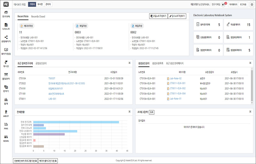Go to 공람페이지 share icon
The image size is (256, 164).
click(6, 39)
